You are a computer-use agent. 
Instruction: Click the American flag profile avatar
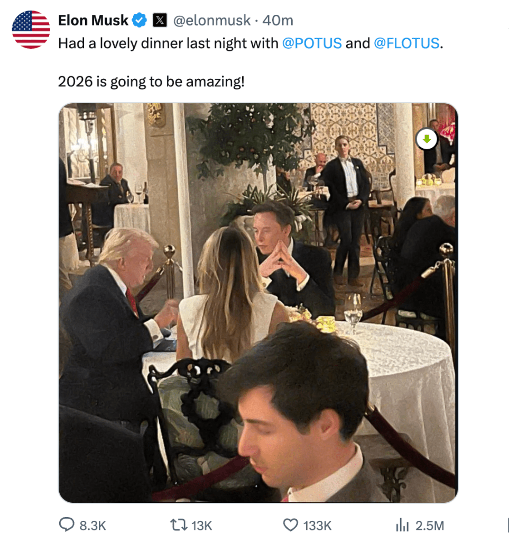(x=31, y=30)
